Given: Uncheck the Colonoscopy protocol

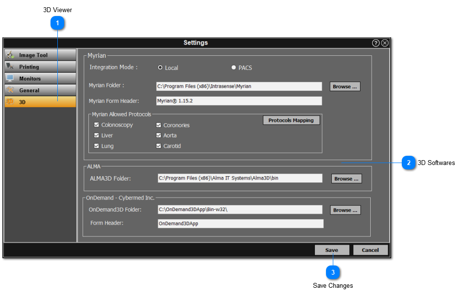Looking at the screenshot, I should coord(96,125).
